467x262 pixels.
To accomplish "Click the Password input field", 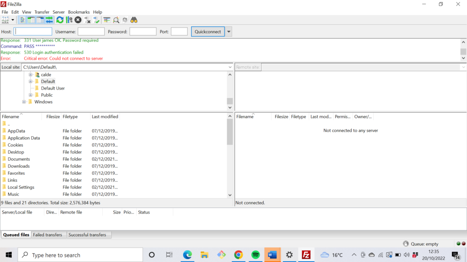I will [143, 32].
